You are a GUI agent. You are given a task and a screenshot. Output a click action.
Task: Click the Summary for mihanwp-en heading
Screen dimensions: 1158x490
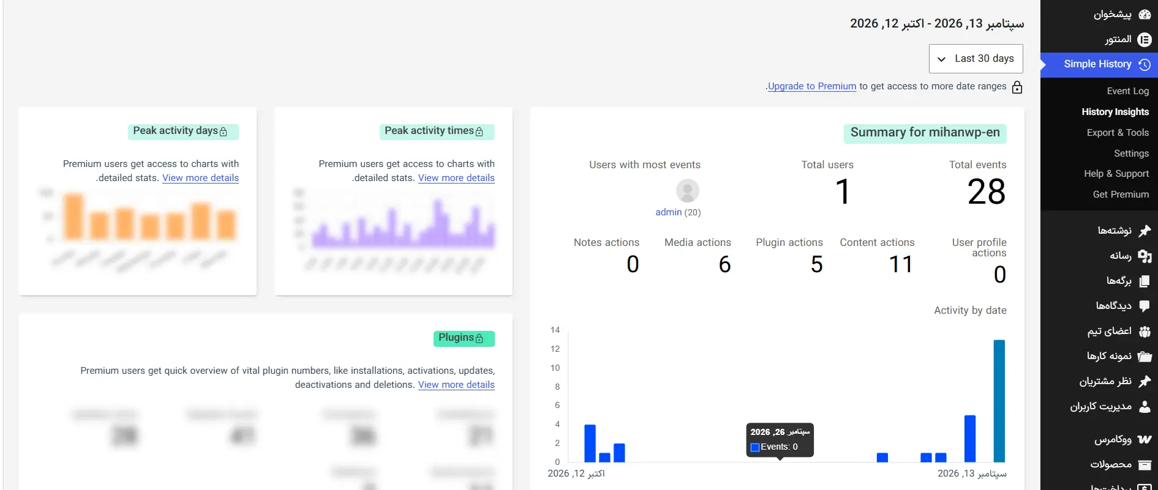tap(925, 133)
